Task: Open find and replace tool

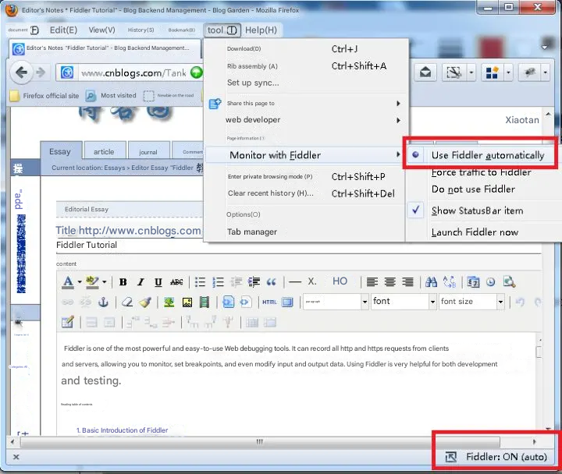Action: tap(450, 282)
